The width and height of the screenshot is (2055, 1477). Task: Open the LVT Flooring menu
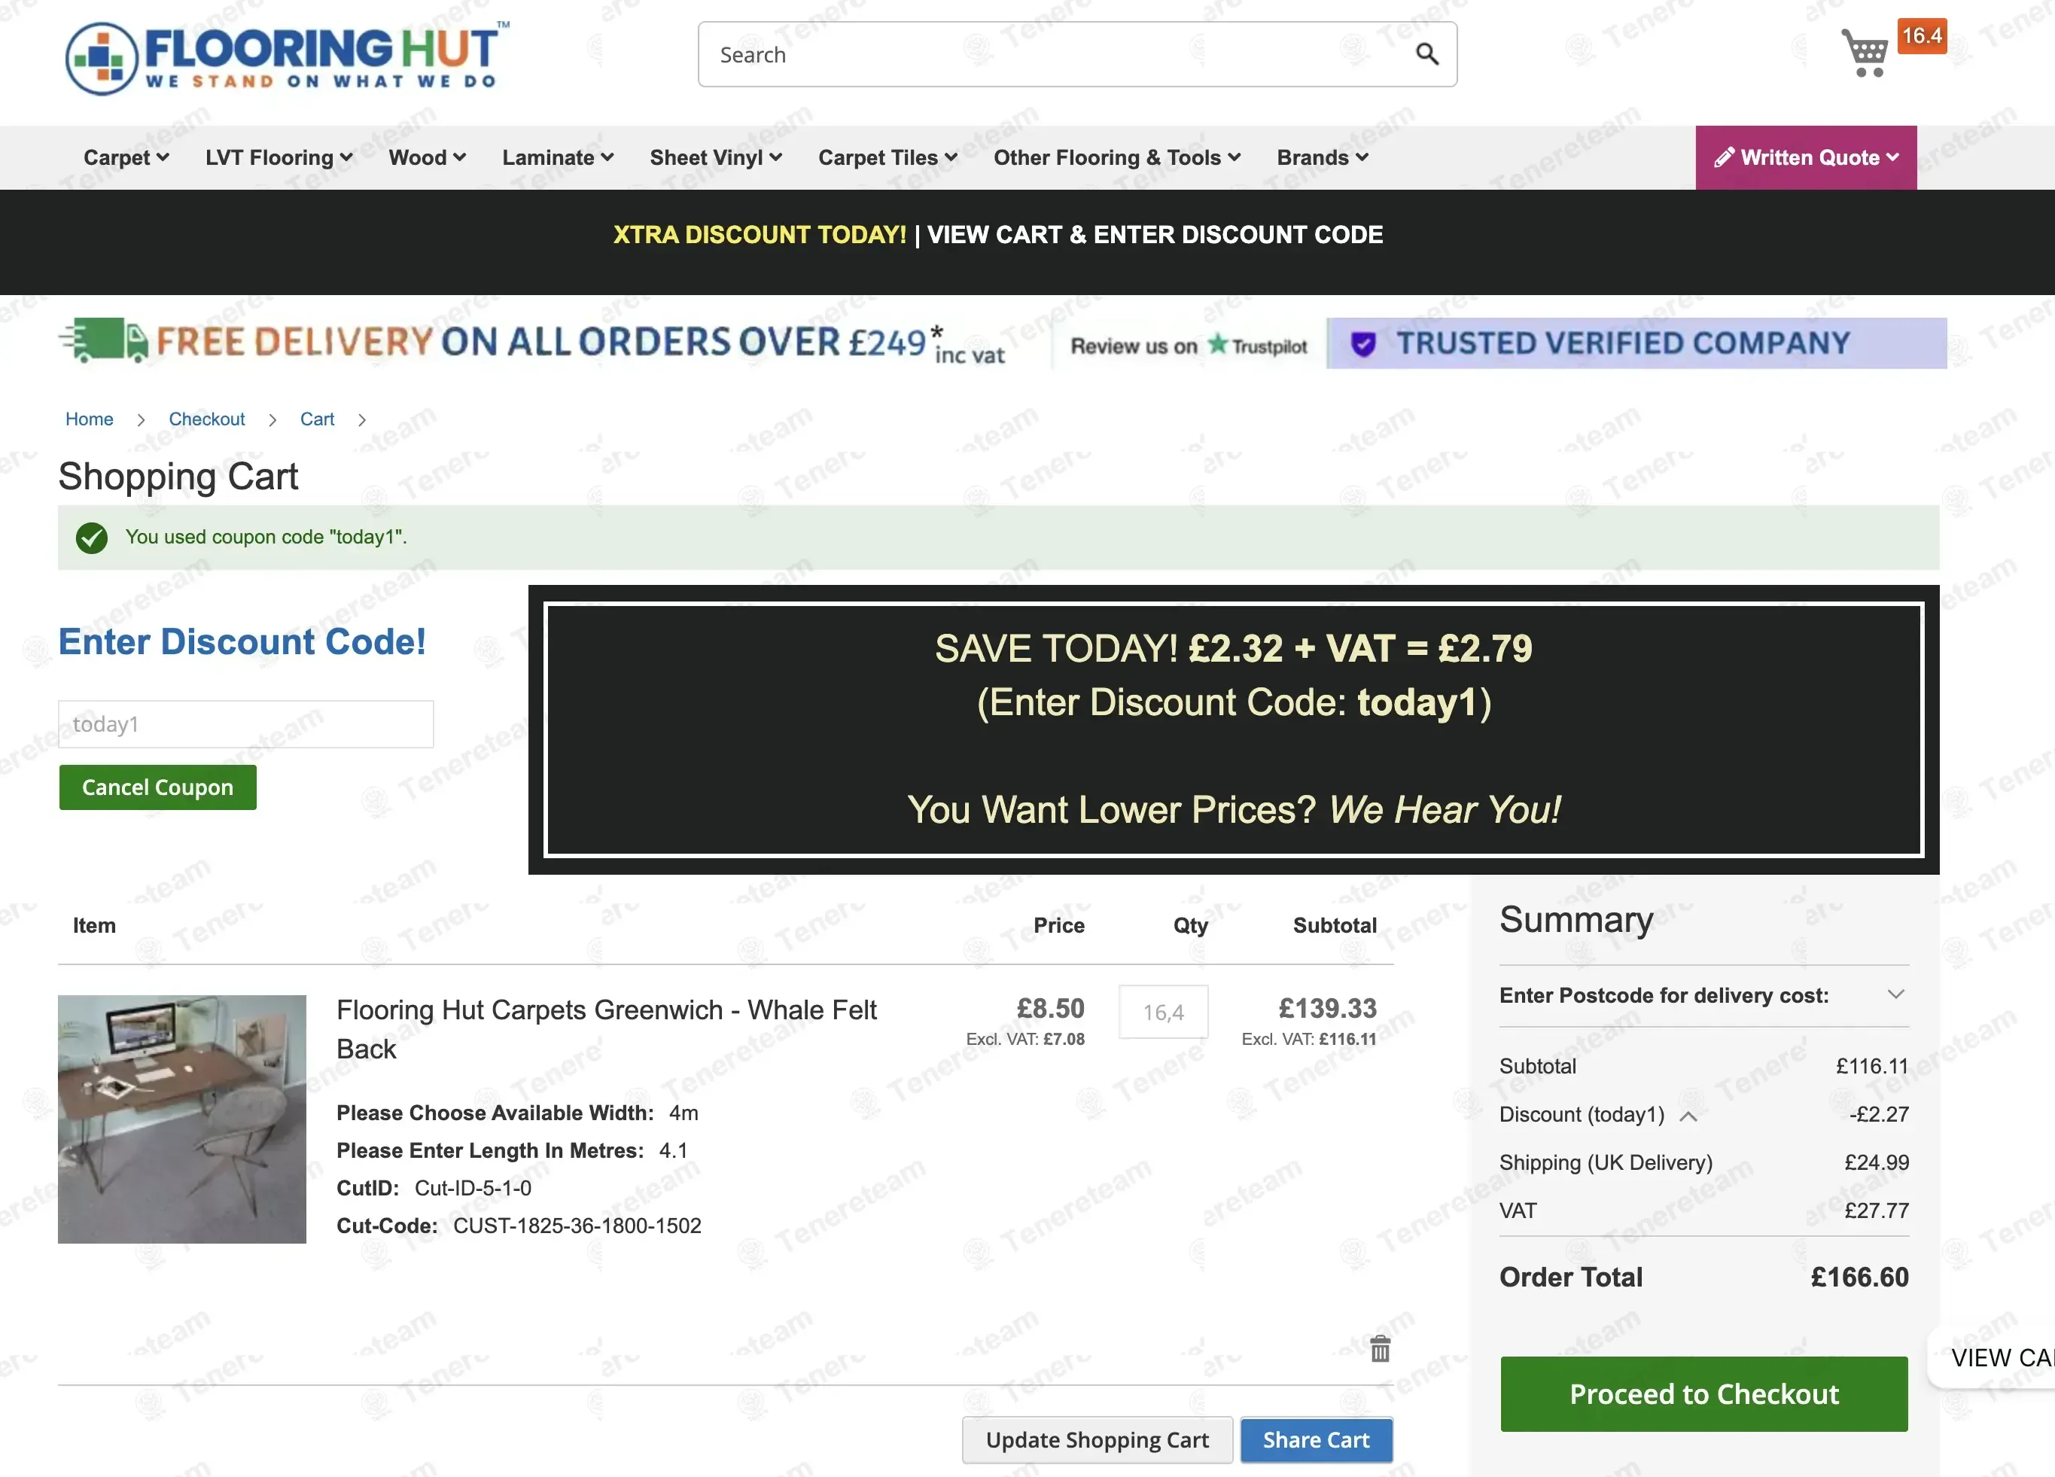[x=279, y=157]
